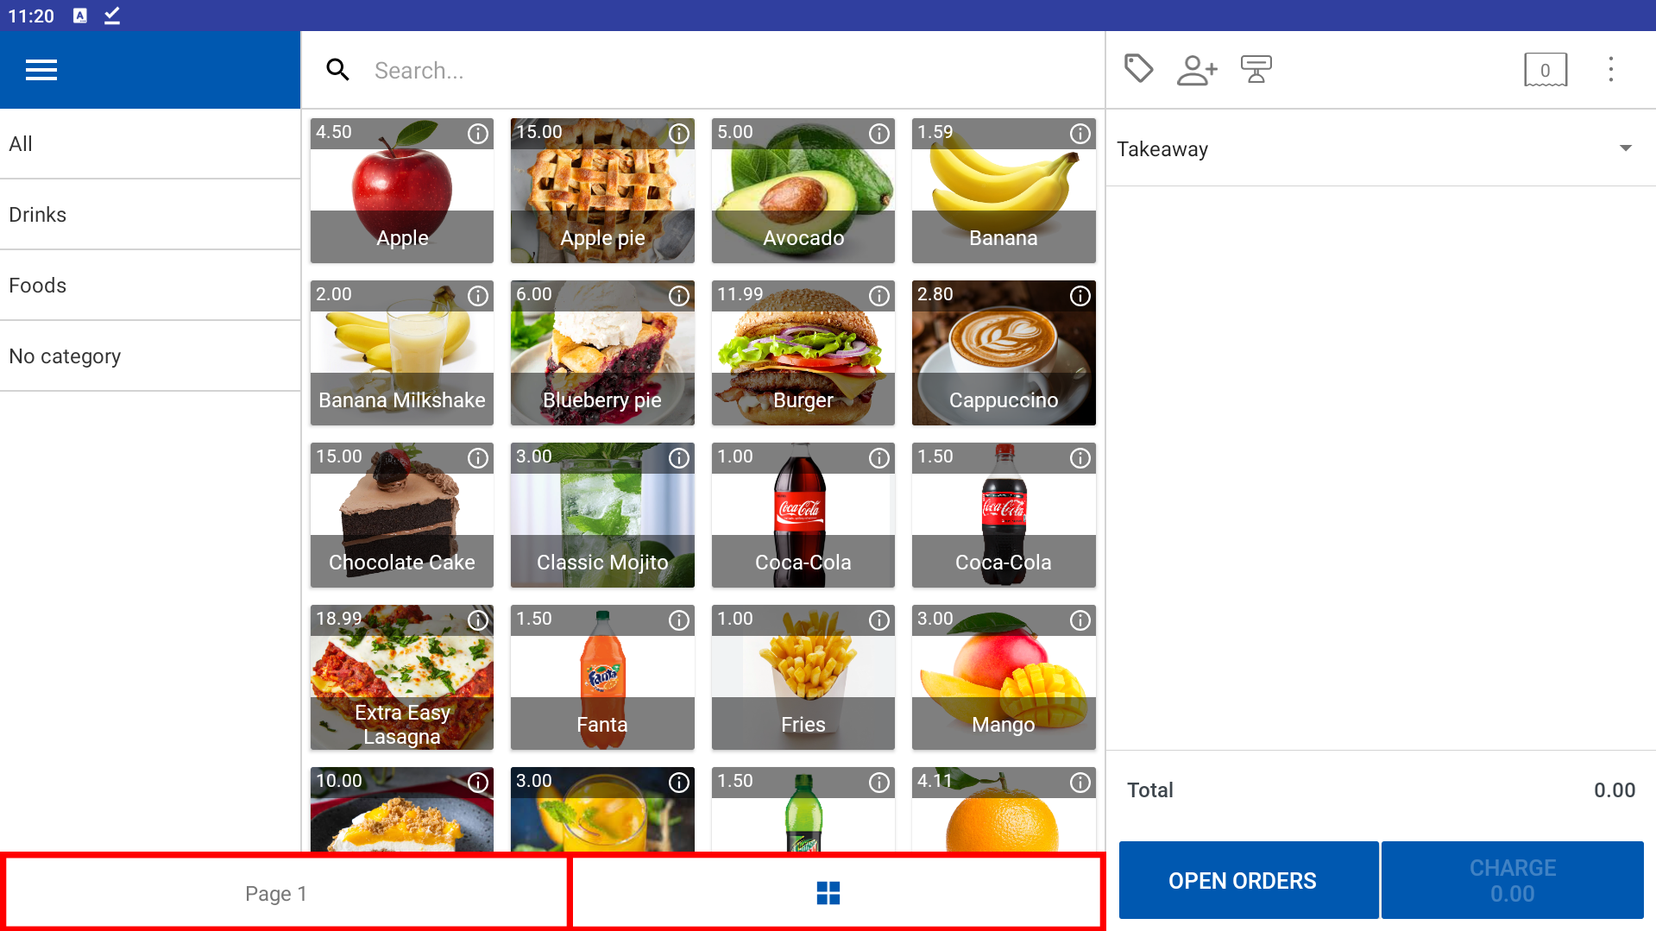The width and height of the screenshot is (1656, 931).
Task: Click the table/dining option icon
Action: coord(1256,69)
